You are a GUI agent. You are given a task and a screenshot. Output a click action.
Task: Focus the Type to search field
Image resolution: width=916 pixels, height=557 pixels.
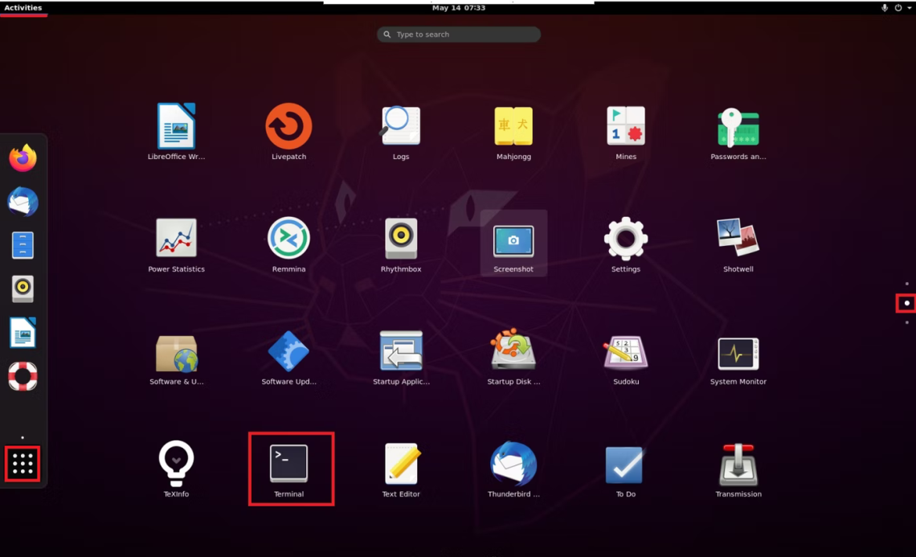click(x=459, y=35)
